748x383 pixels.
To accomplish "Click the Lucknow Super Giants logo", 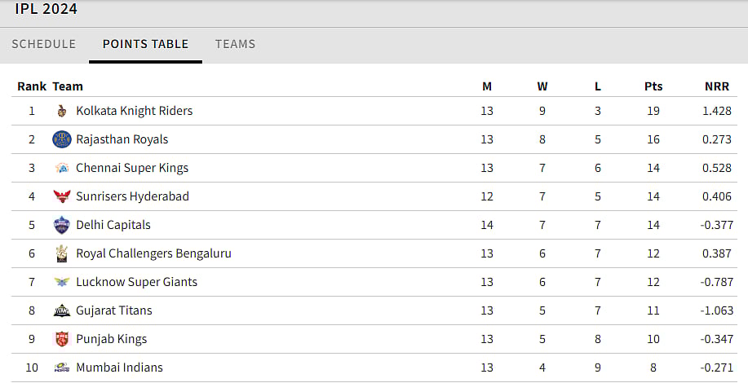I will pos(62,282).
